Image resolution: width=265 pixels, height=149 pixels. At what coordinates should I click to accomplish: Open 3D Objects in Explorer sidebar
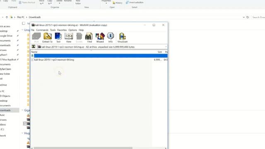[x=5, y=96]
